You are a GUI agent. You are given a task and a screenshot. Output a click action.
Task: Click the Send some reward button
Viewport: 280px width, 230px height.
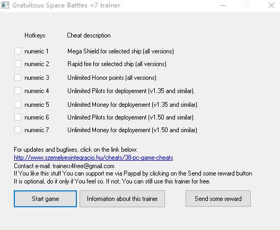pos(218,199)
